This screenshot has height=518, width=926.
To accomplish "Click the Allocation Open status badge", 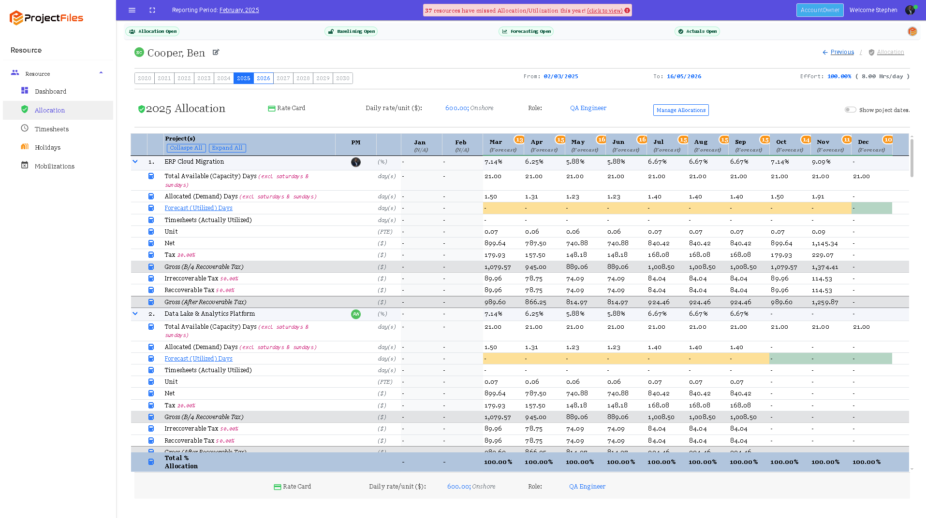I will [152, 31].
